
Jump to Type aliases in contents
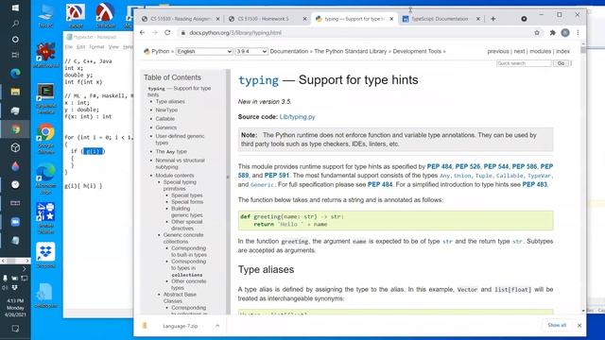click(x=170, y=101)
